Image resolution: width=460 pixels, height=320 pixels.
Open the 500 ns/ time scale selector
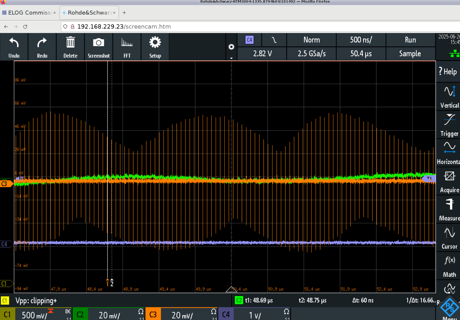(x=361, y=40)
